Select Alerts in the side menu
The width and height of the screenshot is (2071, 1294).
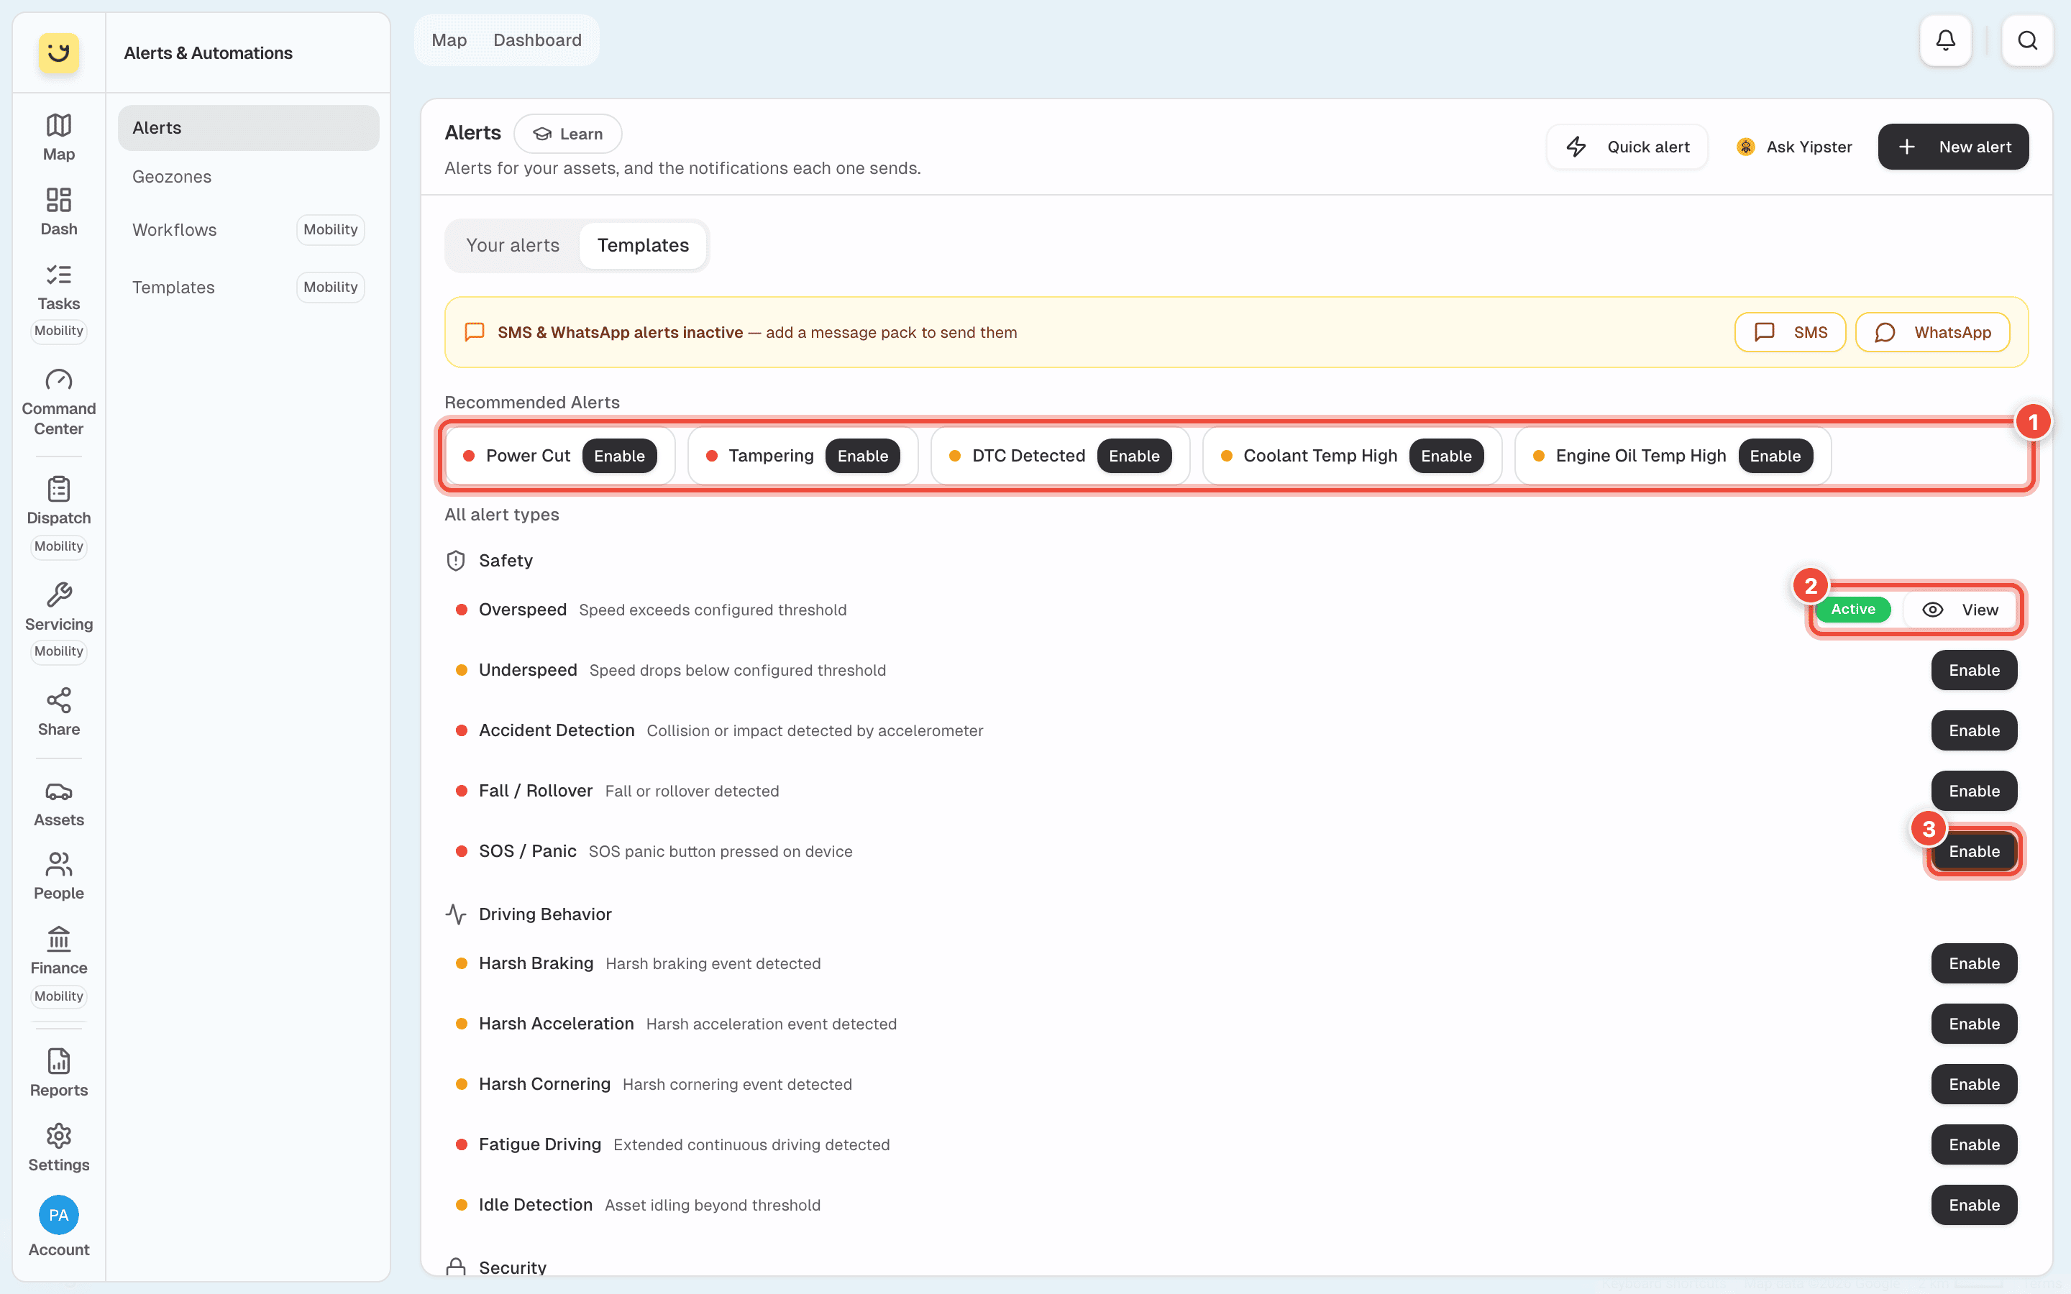(248, 129)
